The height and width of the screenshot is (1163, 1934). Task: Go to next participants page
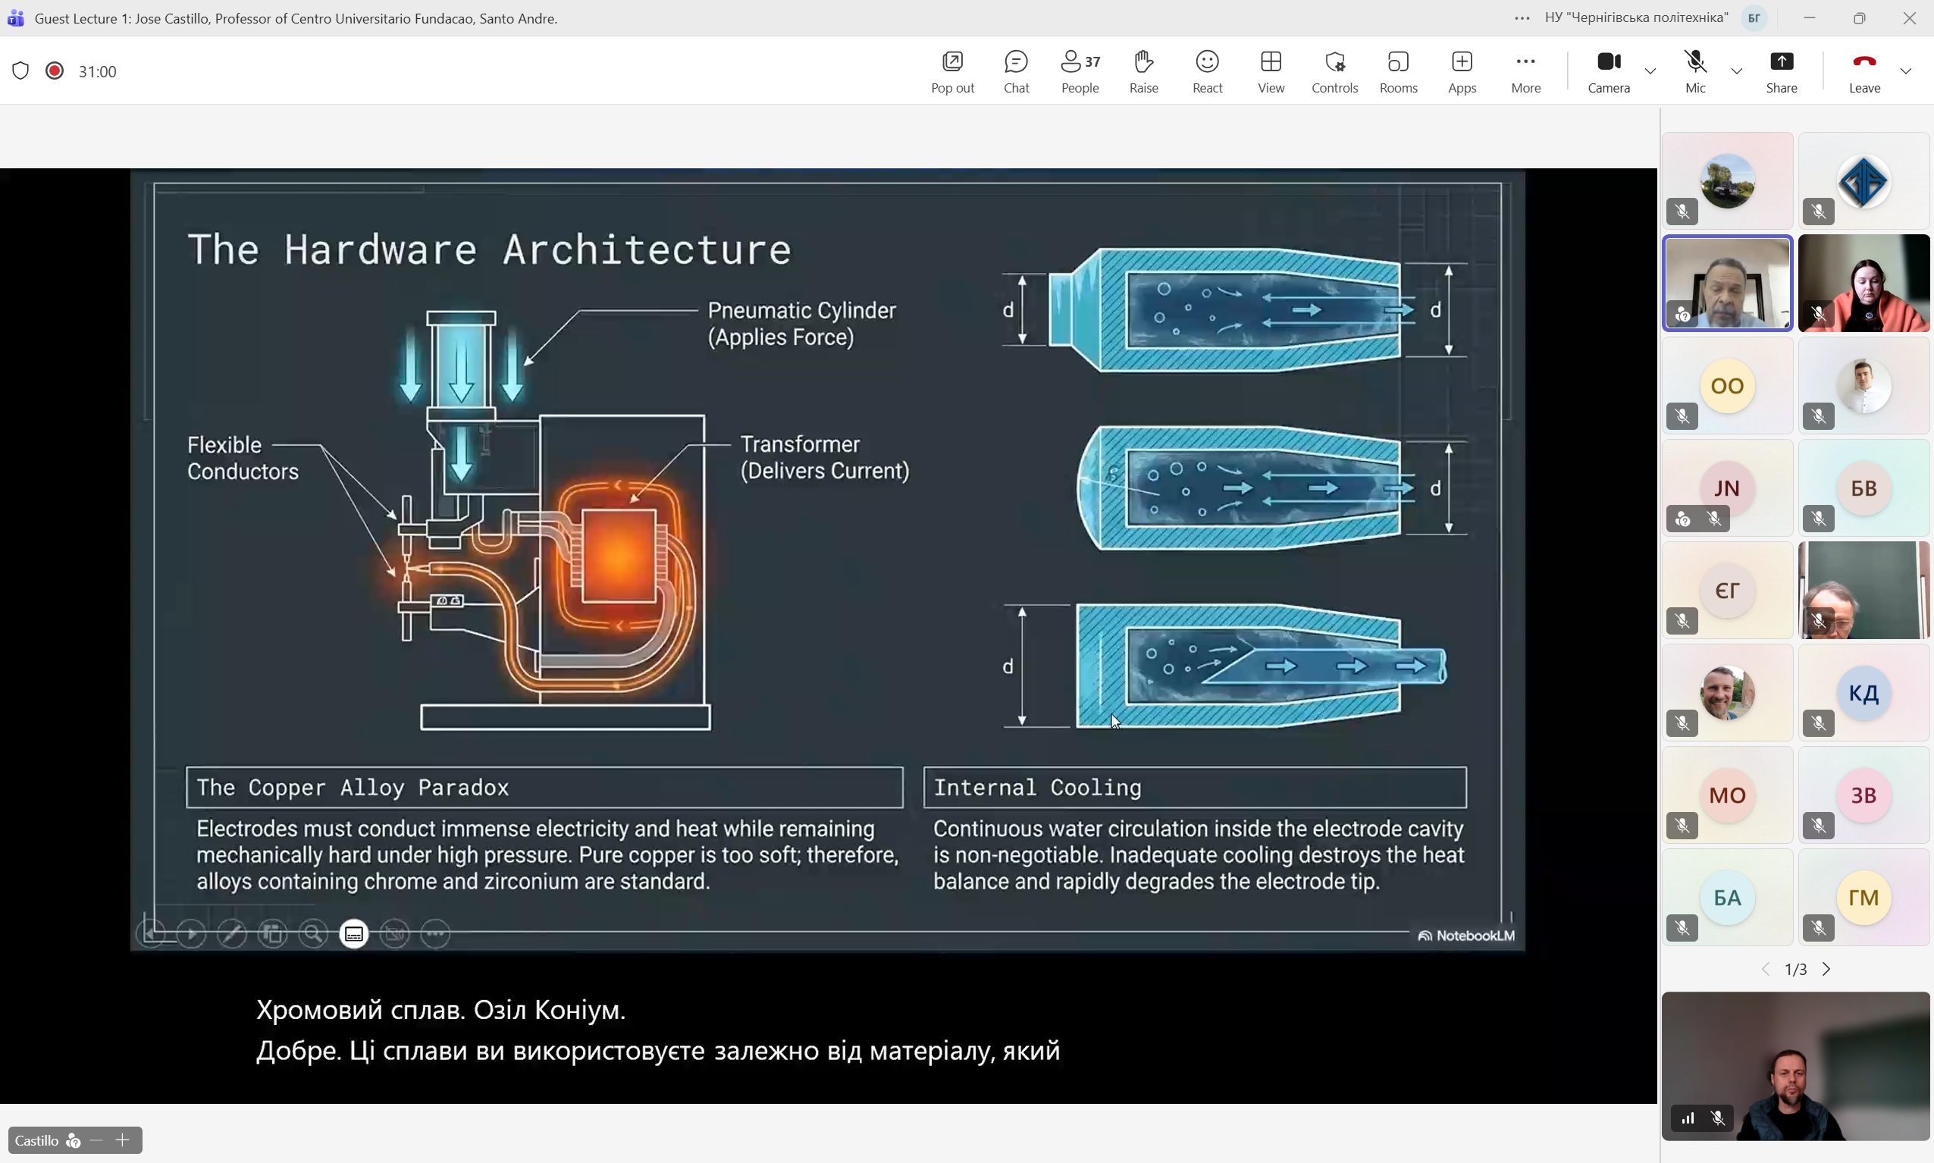(1826, 970)
